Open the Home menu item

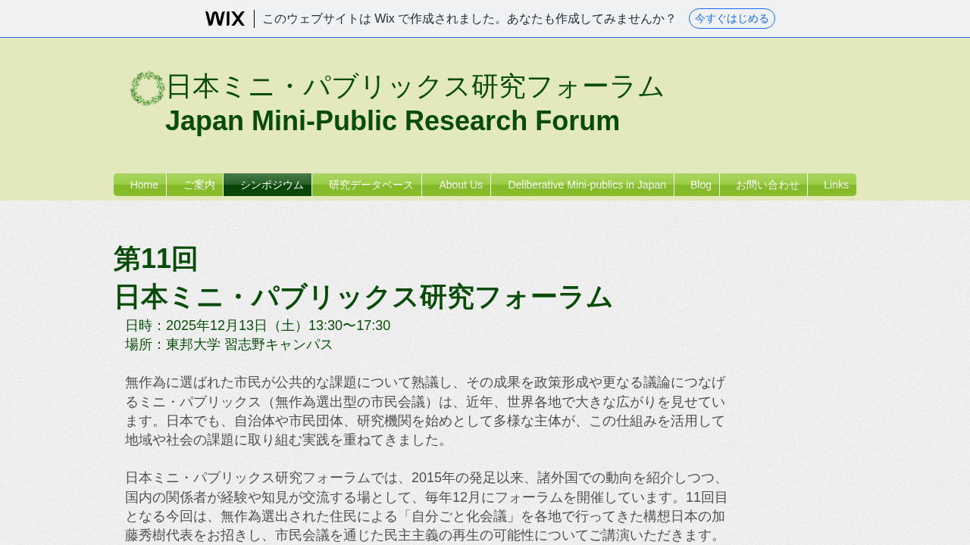140,185
